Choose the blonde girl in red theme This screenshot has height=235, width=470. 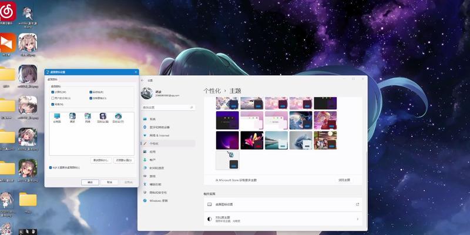coord(325,120)
